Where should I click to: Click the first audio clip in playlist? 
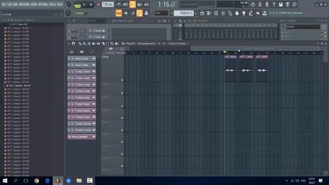tap(231, 68)
